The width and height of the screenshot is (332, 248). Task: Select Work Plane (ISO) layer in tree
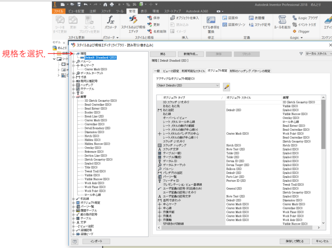coord(95,187)
